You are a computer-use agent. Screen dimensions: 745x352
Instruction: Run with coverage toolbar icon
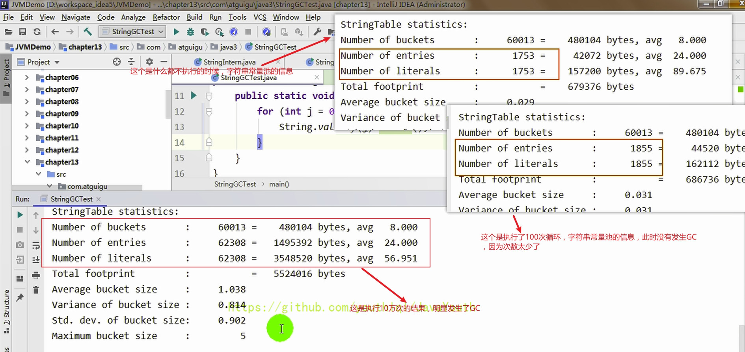pos(205,31)
